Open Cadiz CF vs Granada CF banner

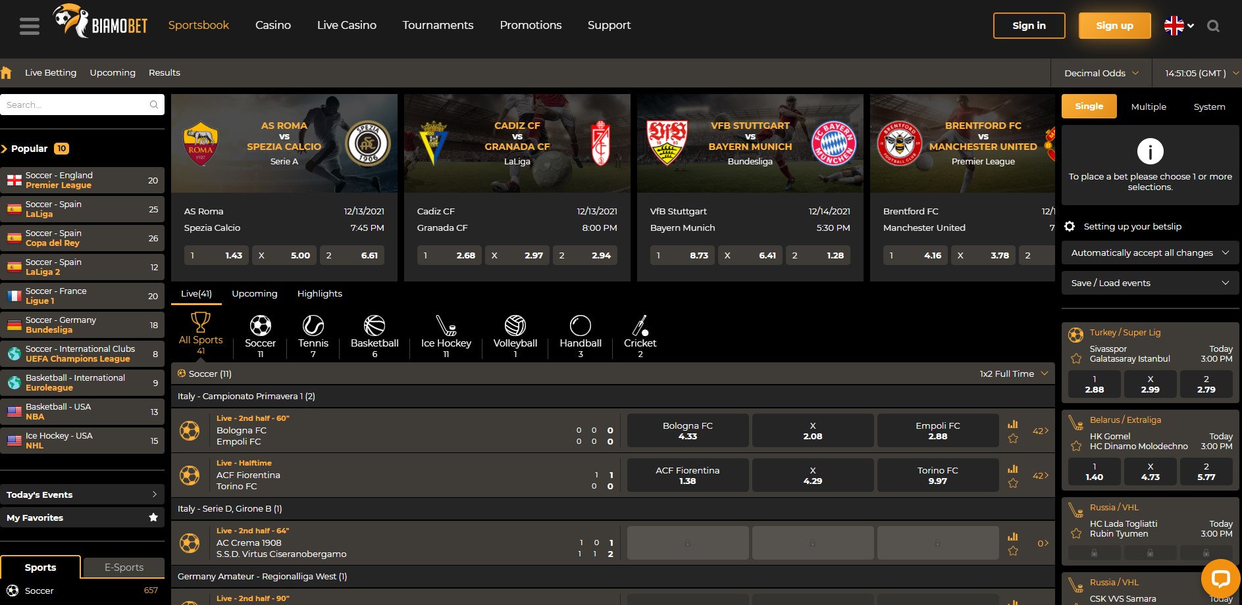coord(517,143)
